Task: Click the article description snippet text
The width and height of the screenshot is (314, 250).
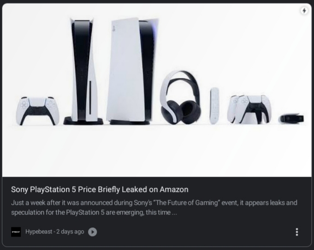Action: pyautogui.click(x=154, y=208)
